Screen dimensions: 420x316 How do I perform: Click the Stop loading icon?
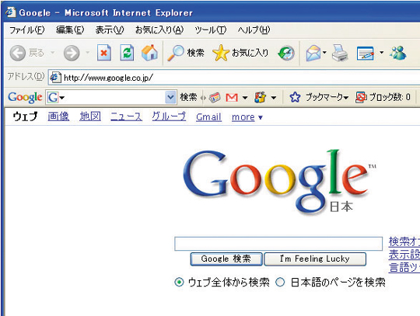[x=104, y=53]
